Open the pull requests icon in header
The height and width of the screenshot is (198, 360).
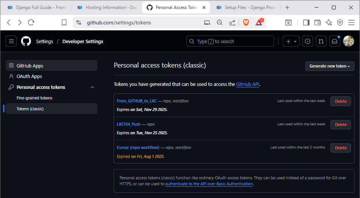pos(321,41)
